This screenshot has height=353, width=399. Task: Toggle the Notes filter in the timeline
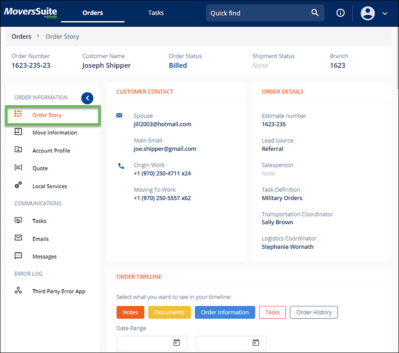coord(130,312)
